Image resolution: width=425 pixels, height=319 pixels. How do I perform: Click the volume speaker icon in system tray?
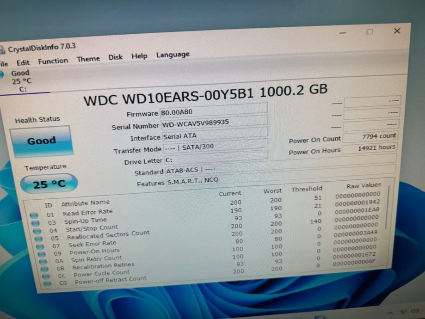pos(415,311)
